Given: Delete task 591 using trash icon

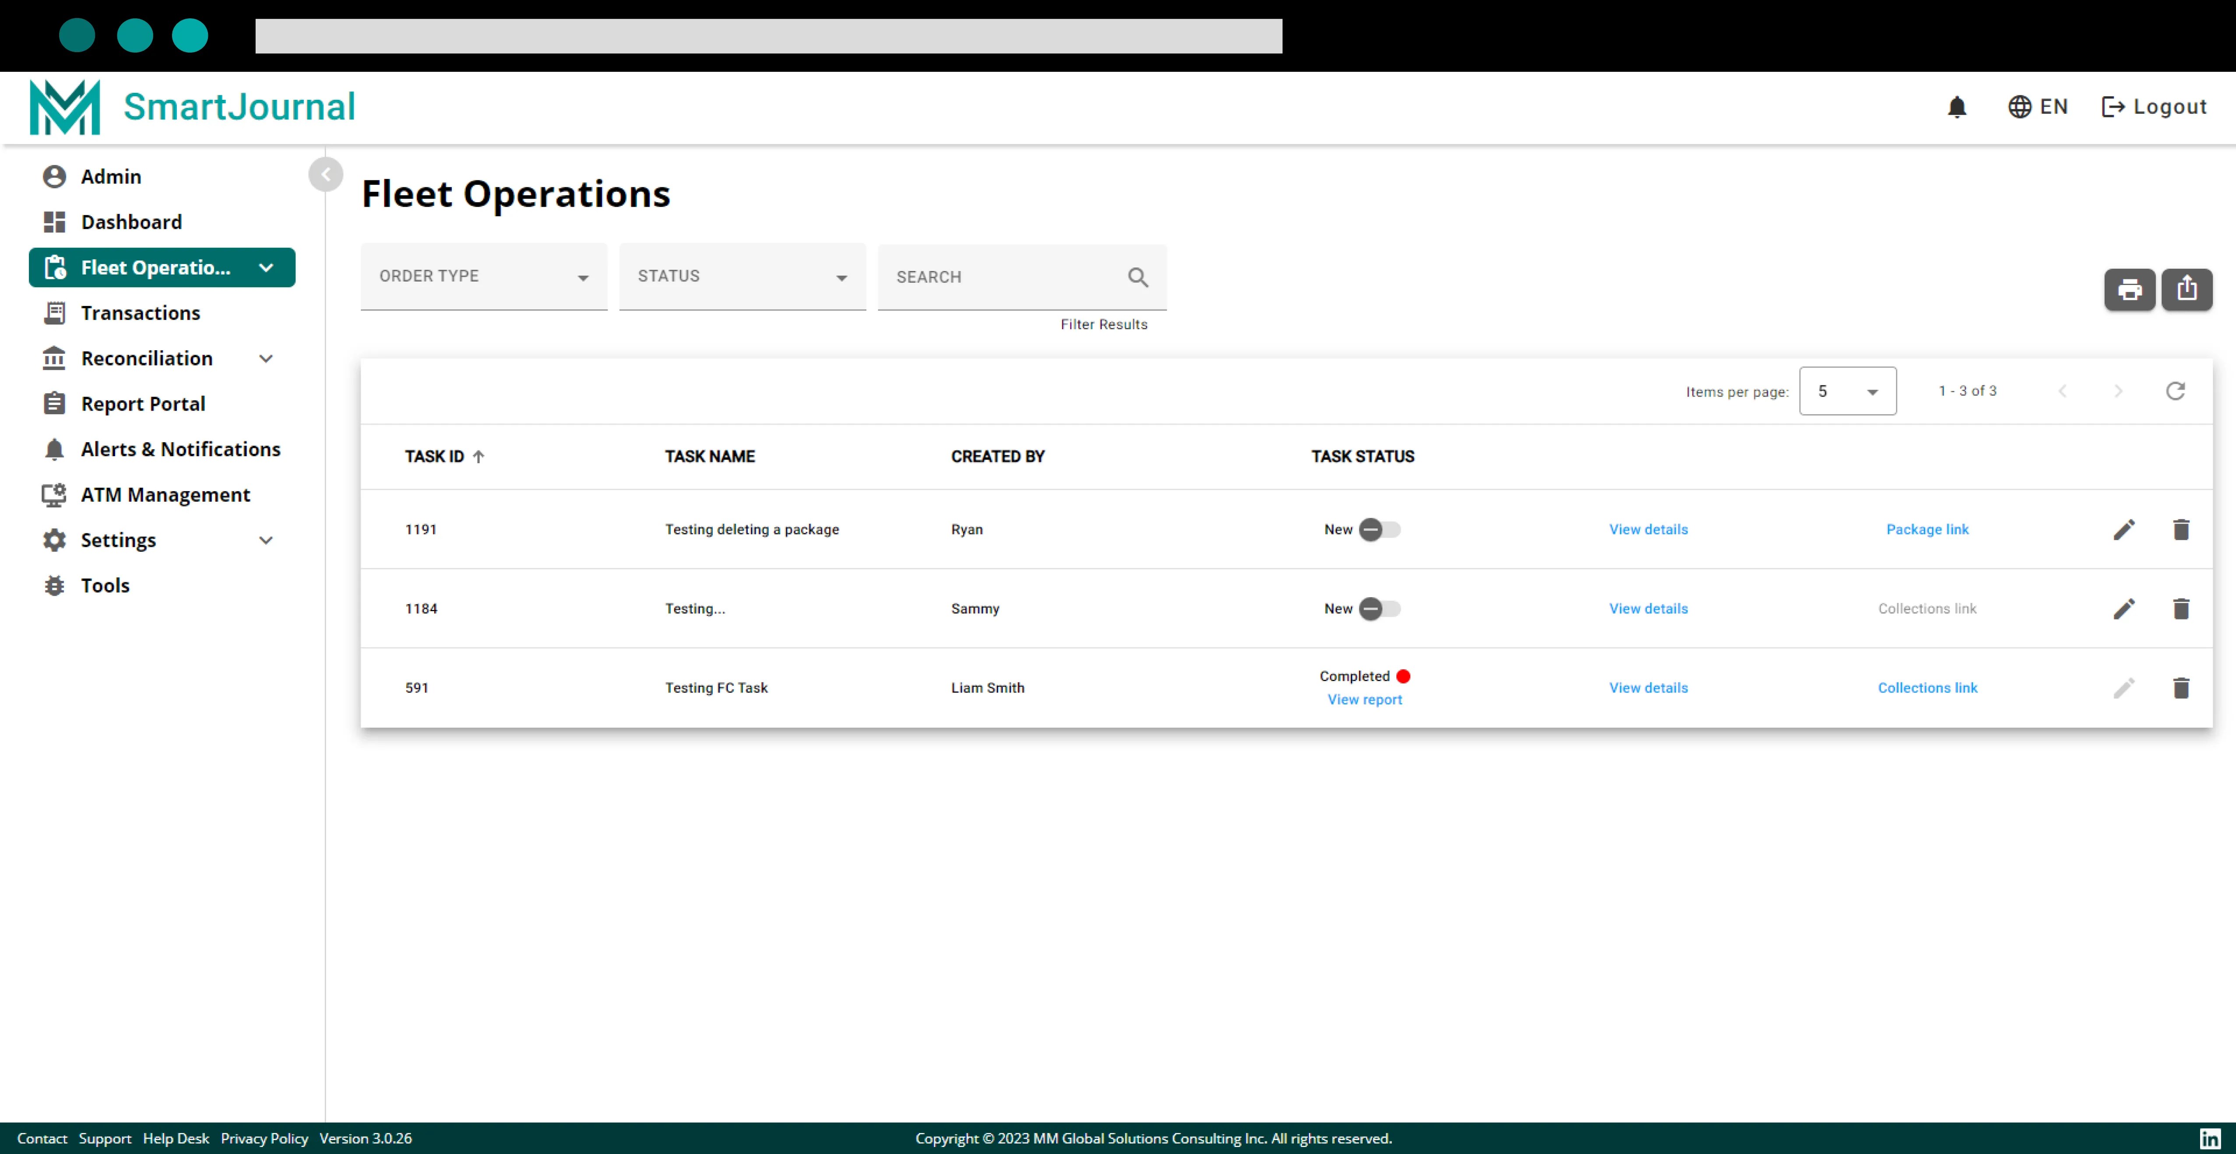Looking at the screenshot, I should point(2181,688).
